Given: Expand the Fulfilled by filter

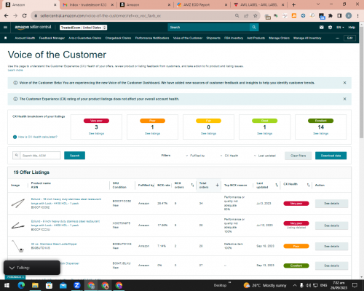Looking at the screenshot, I should [x=195, y=156].
